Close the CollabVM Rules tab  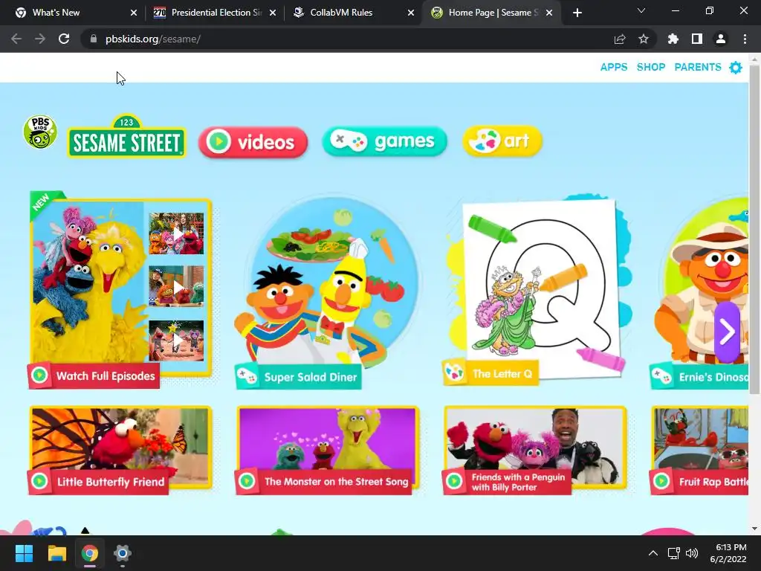(x=411, y=13)
